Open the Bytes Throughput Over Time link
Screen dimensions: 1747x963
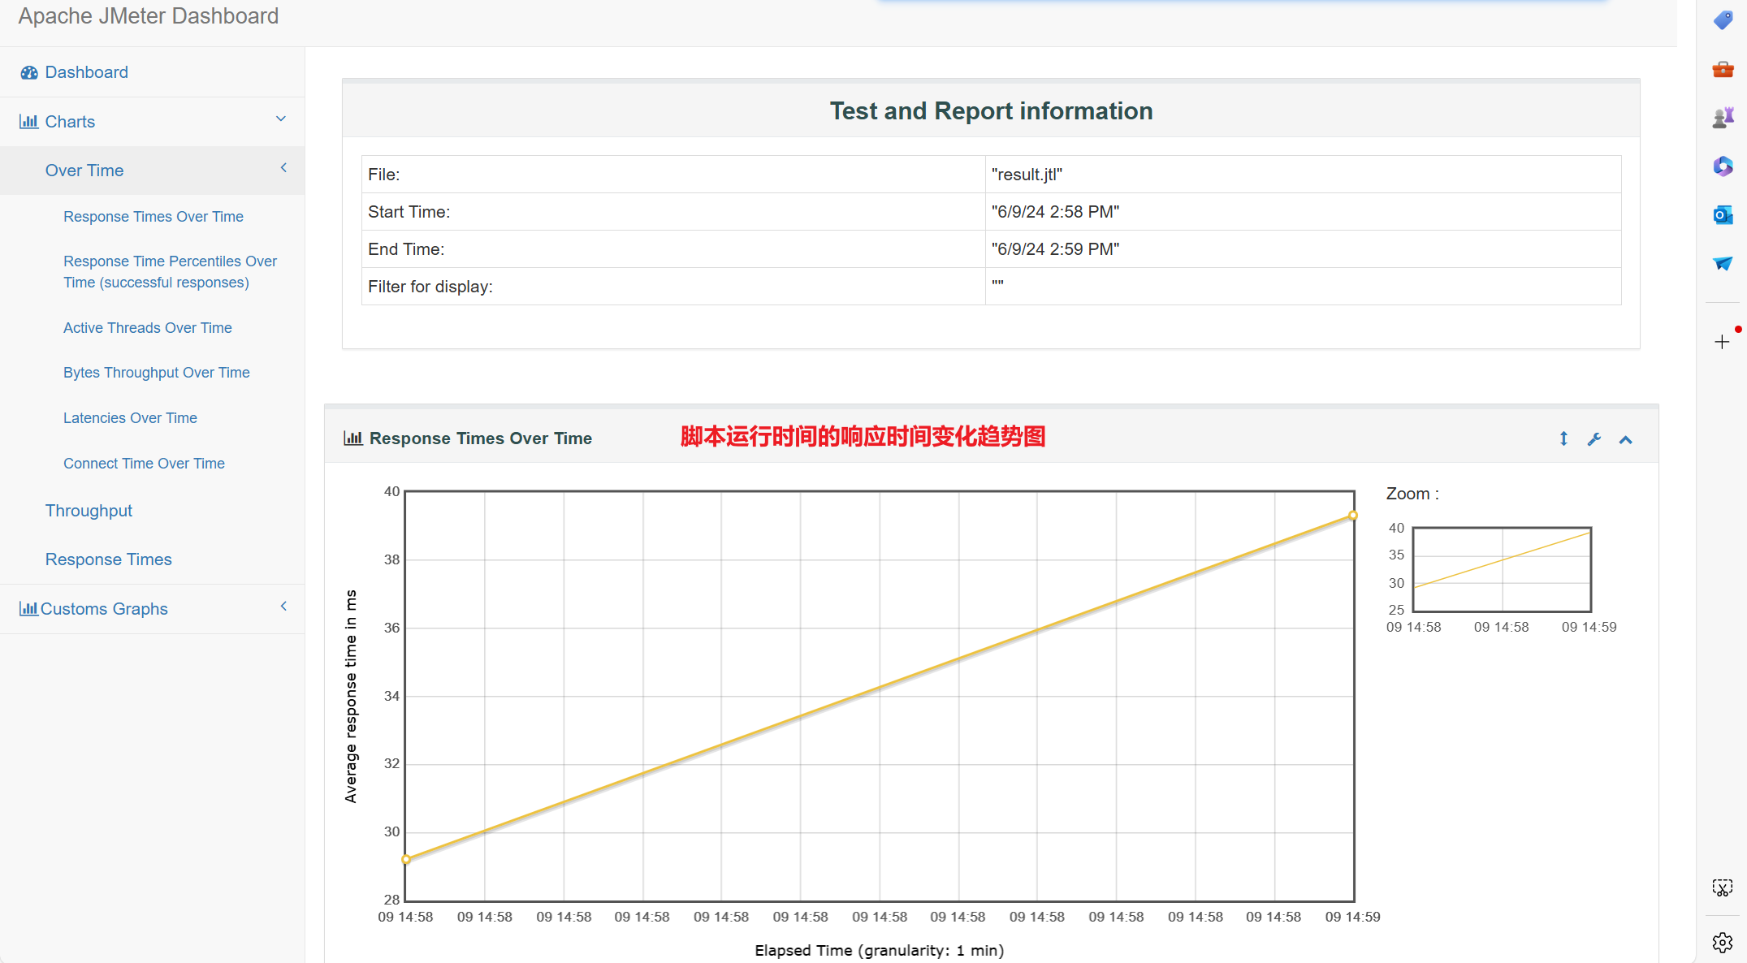(157, 373)
